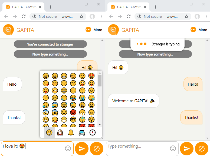This screenshot has height=157, width=210.
Task: Select the animals (dog) emoji category tab
Action: pos(60,132)
